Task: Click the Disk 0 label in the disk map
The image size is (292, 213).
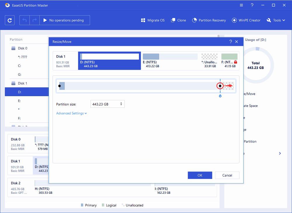Action: tap(16, 139)
